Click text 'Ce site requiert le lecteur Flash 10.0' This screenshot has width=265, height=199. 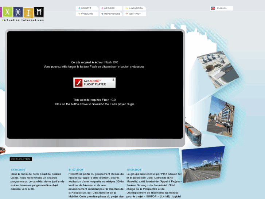tap(95, 62)
